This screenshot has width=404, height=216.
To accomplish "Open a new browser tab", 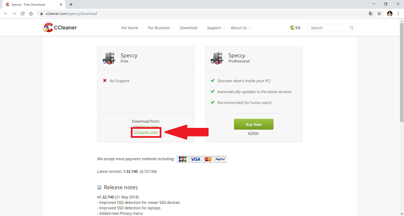I will click(71, 4).
